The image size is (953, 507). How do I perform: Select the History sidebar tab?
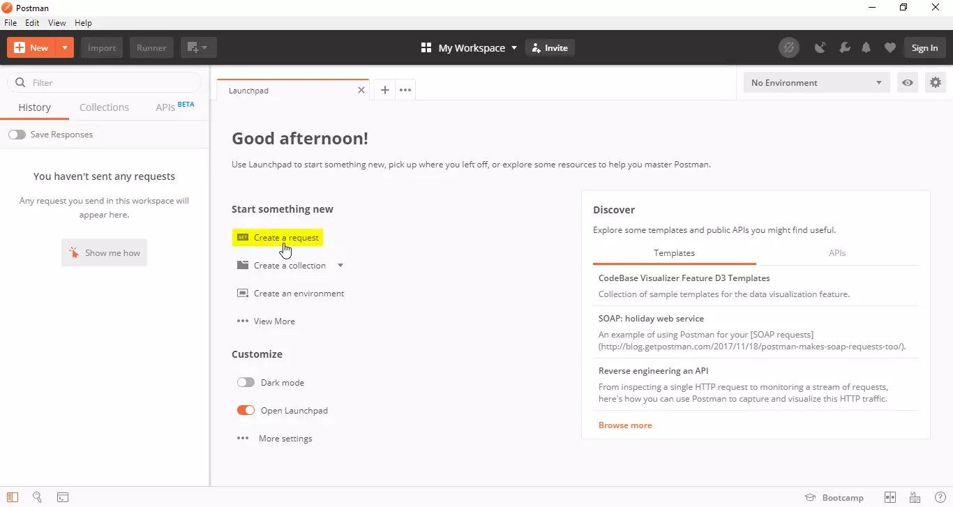pos(34,107)
